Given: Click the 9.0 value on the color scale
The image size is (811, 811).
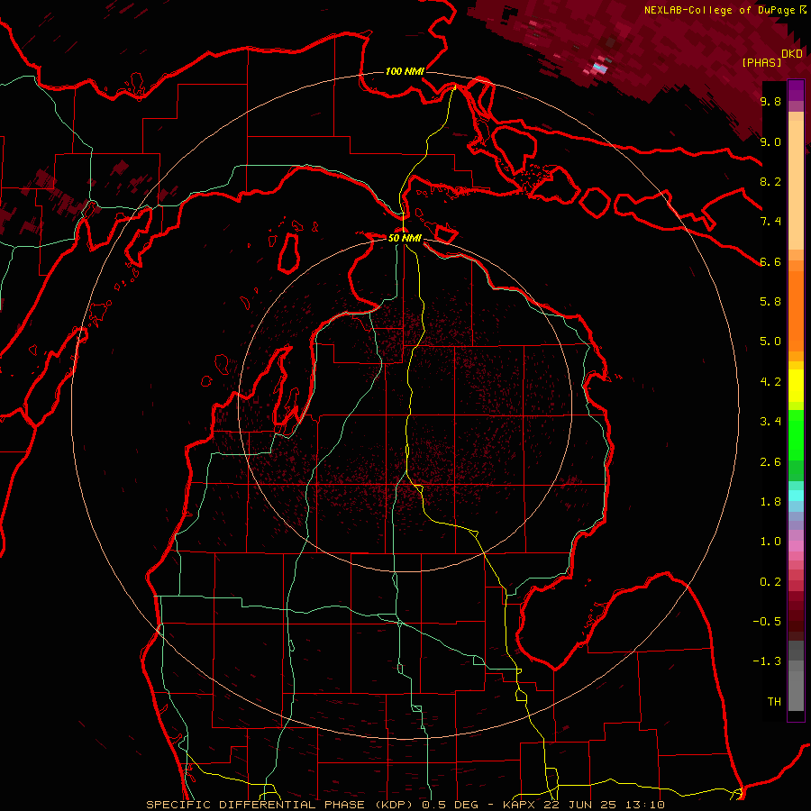Looking at the screenshot, I should (x=770, y=141).
